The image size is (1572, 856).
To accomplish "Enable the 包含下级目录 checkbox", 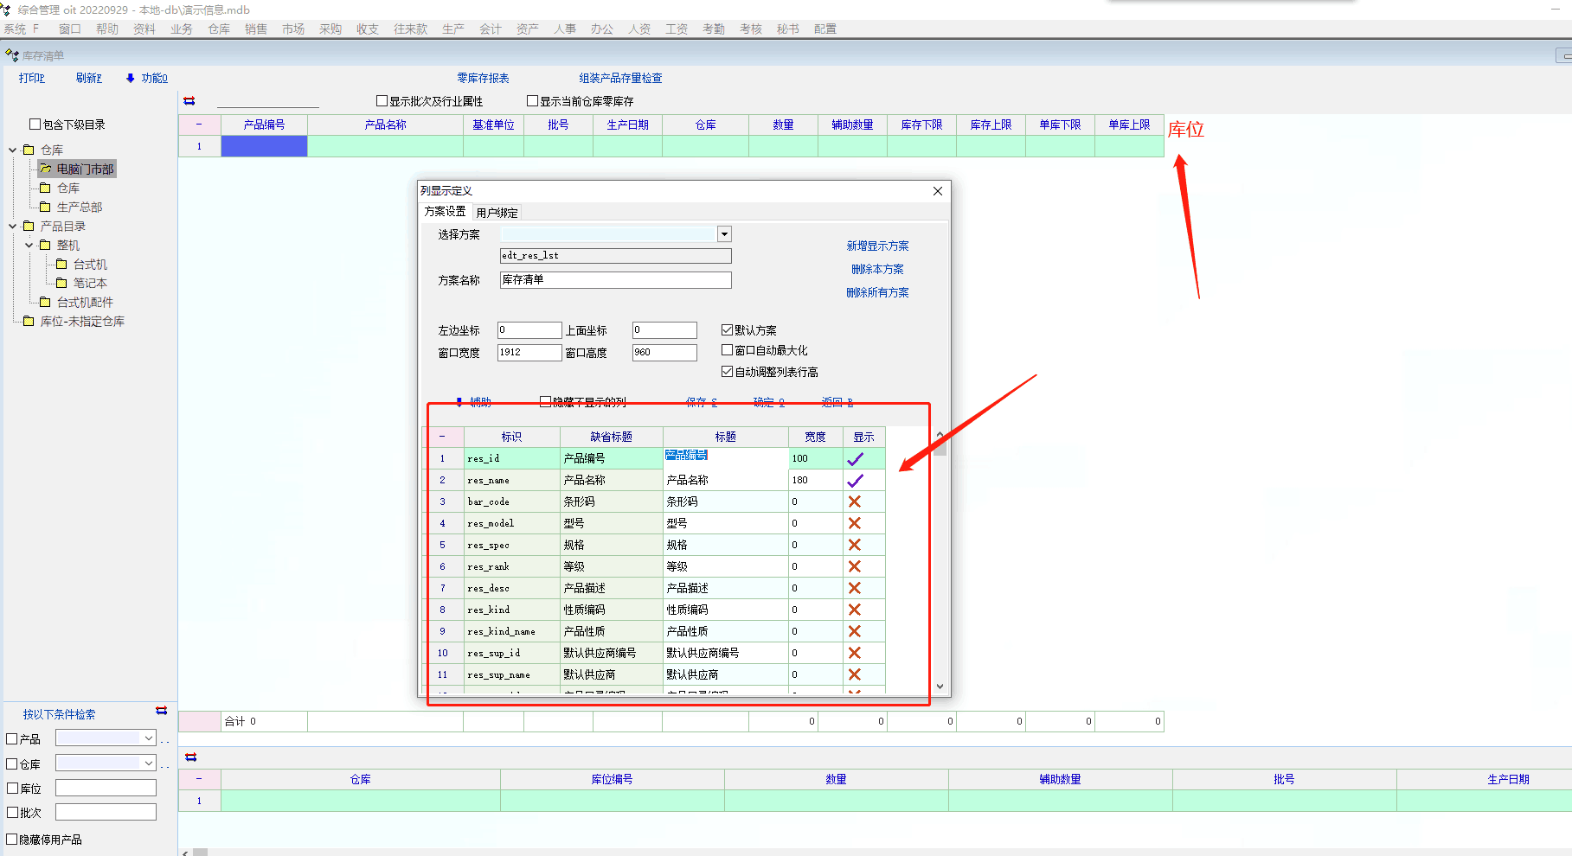I will (x=35, y=125).
